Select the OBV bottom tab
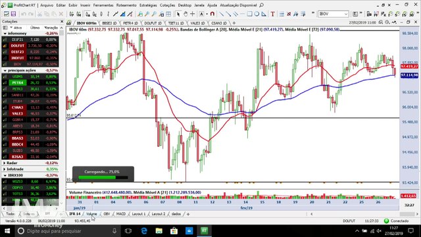 tap(107, 214)
